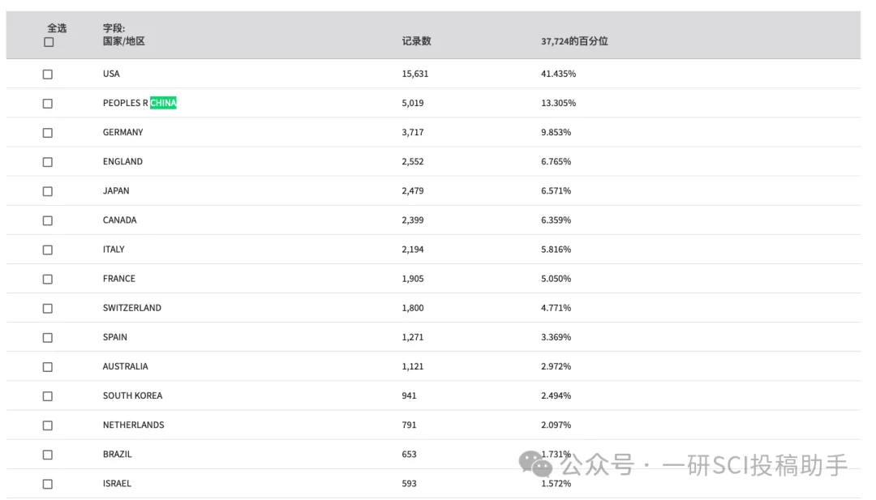Viewport: 876px width, 500px height.
Task: Tick the Netherlands row checkbox
Action: pos(48,425)
